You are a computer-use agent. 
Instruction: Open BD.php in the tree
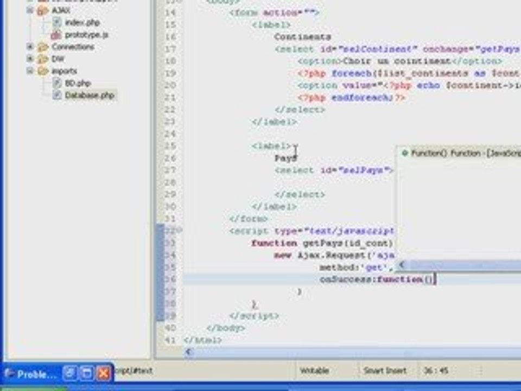click(78, 83)
